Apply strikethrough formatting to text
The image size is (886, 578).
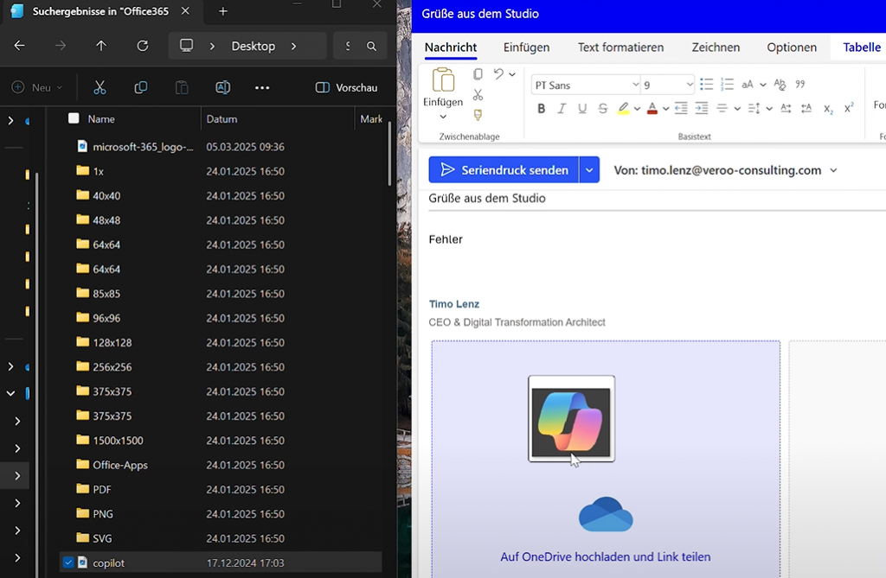coord(603,108)
